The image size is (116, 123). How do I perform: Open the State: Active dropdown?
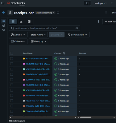coord(38,35)
